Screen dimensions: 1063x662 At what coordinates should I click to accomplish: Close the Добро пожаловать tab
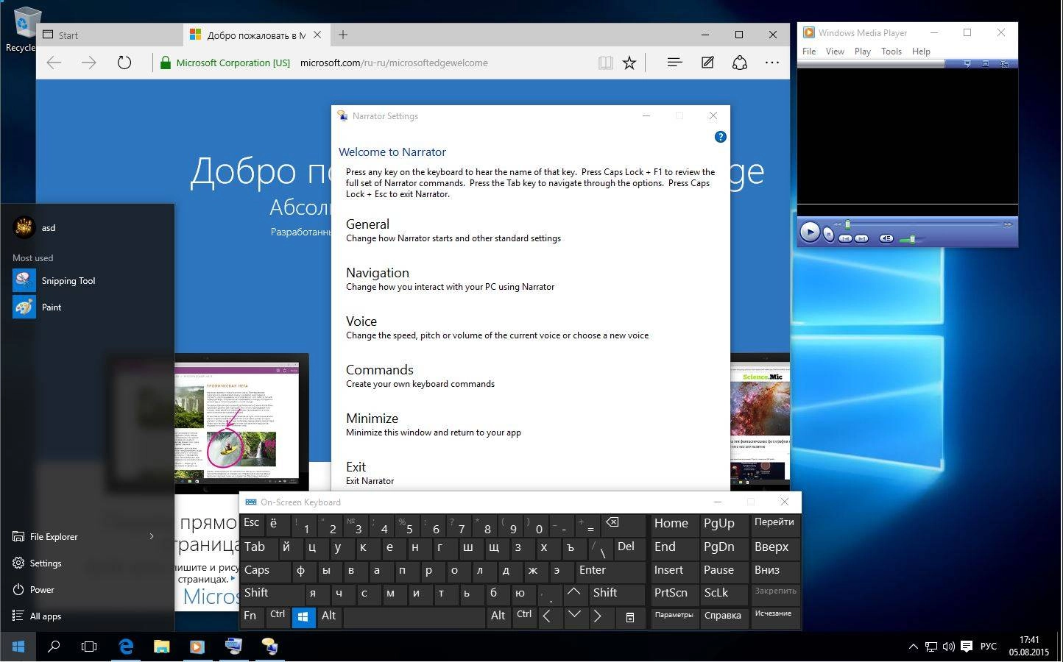[318, 35]
